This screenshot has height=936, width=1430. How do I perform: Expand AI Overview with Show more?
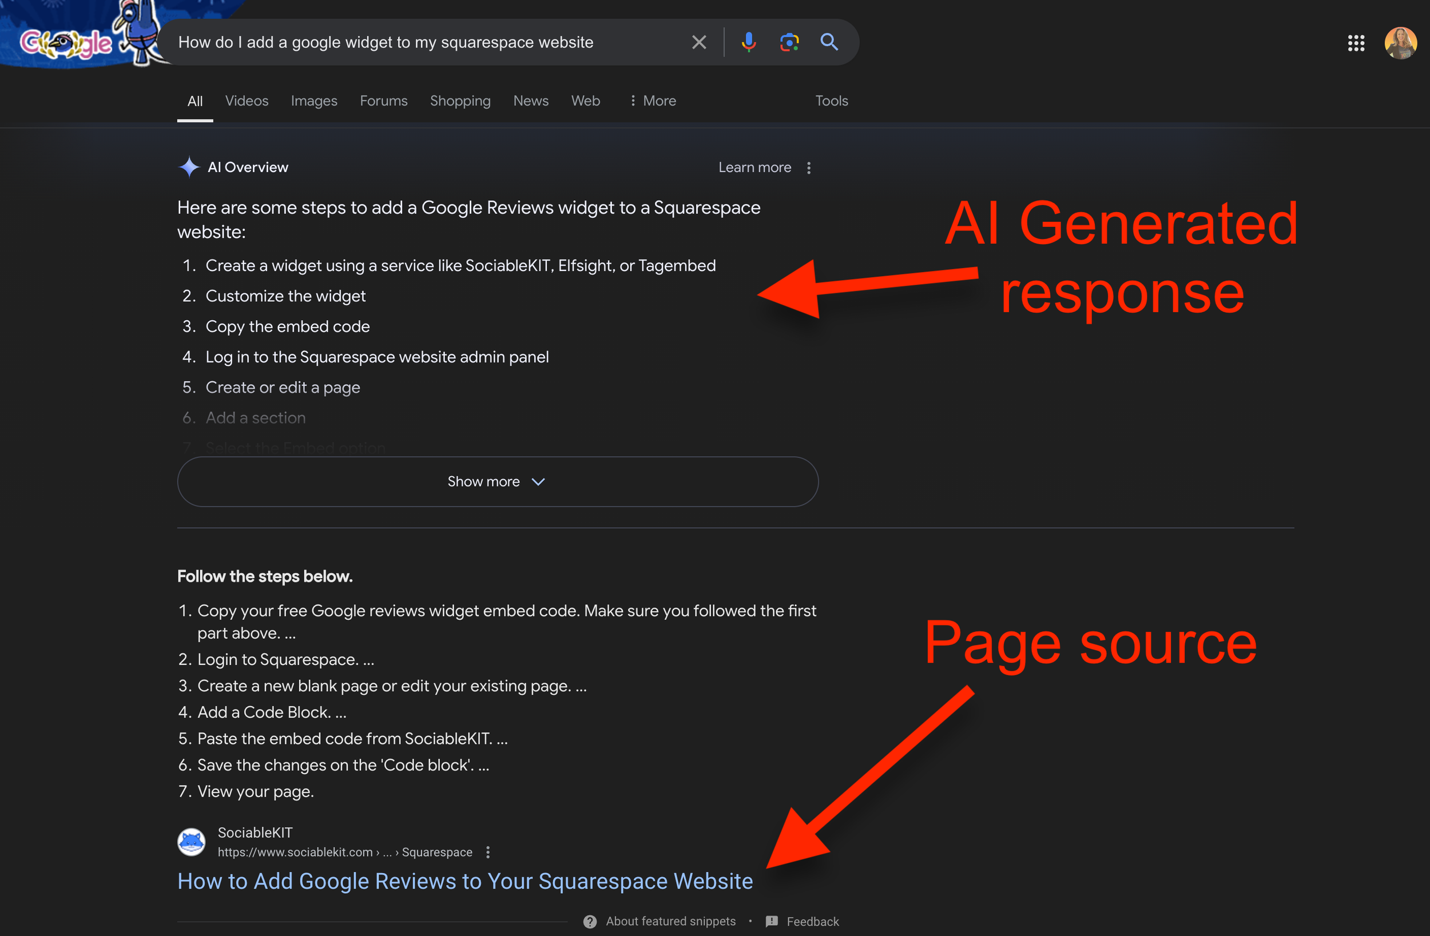tap(498, 482)
